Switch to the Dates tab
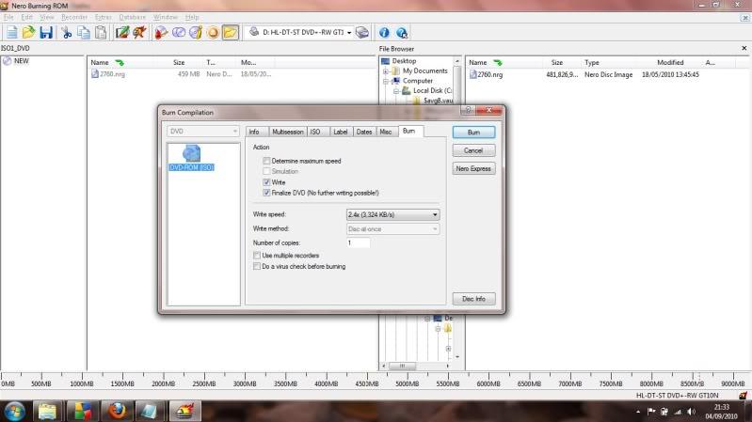Screen dimensions: 752x422 click(364, 132)
